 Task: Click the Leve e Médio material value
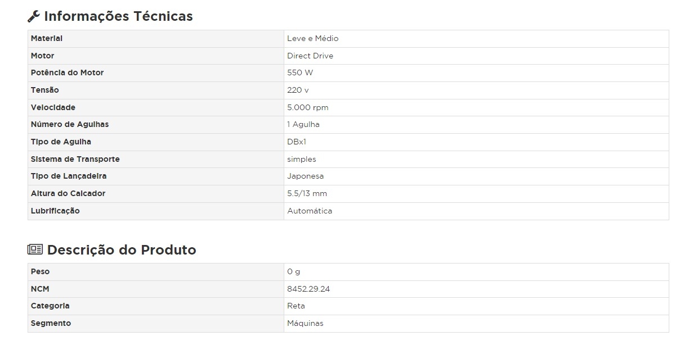(x=313, y=38)
